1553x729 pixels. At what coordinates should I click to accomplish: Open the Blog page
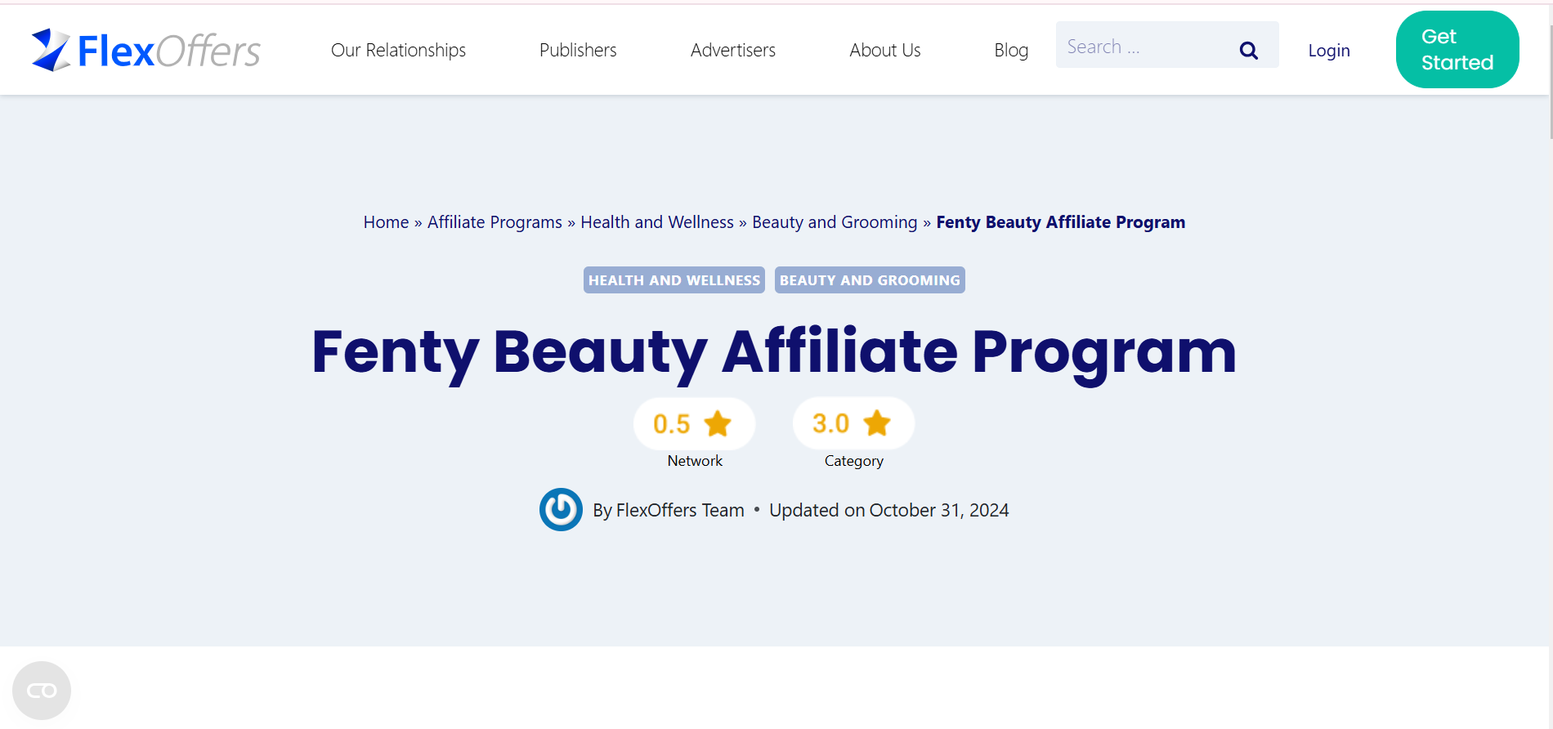pyautogui.click(x=1011, y=50)
